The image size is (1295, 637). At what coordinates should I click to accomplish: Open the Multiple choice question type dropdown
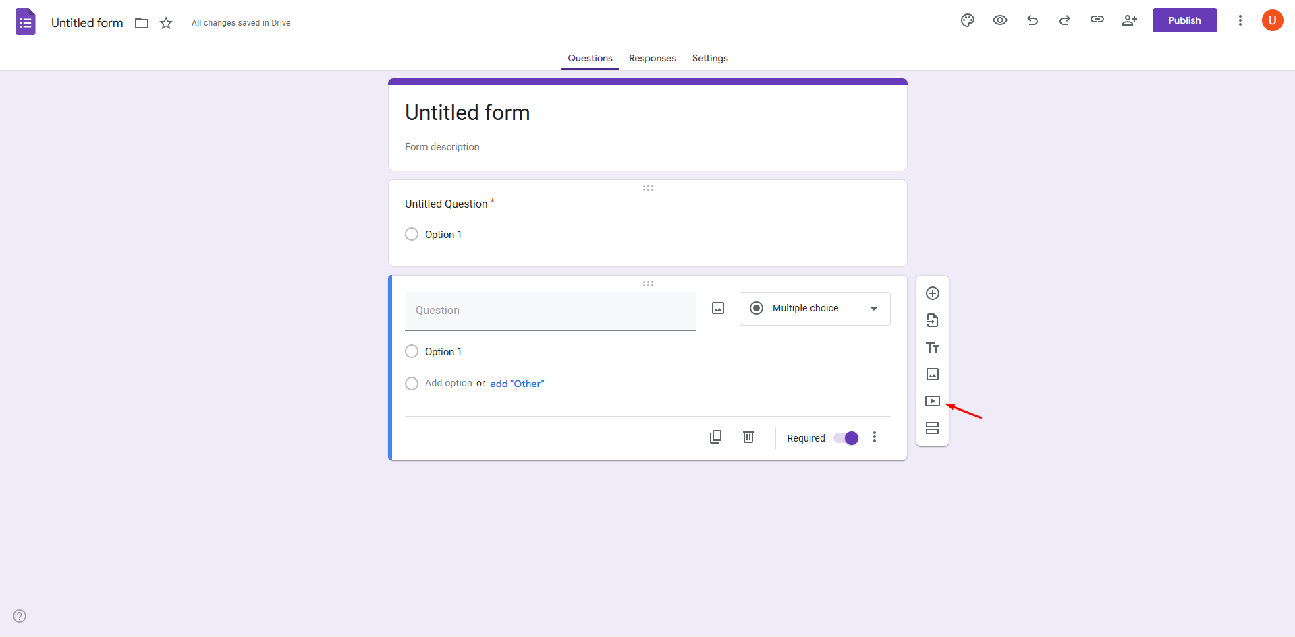pyautogui.click(x=815, y=308)
